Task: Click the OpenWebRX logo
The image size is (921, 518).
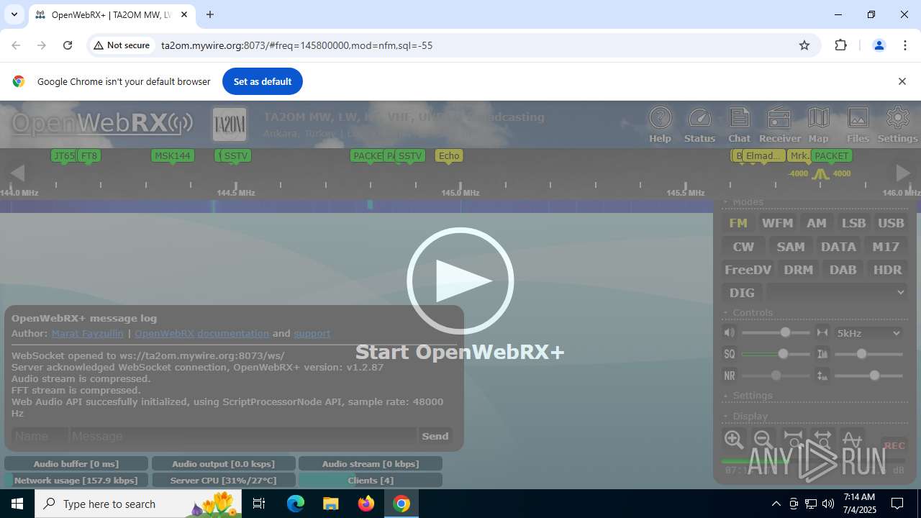Action: point(101,123)
